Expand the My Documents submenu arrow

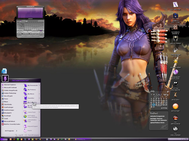(x=39, y=85)
